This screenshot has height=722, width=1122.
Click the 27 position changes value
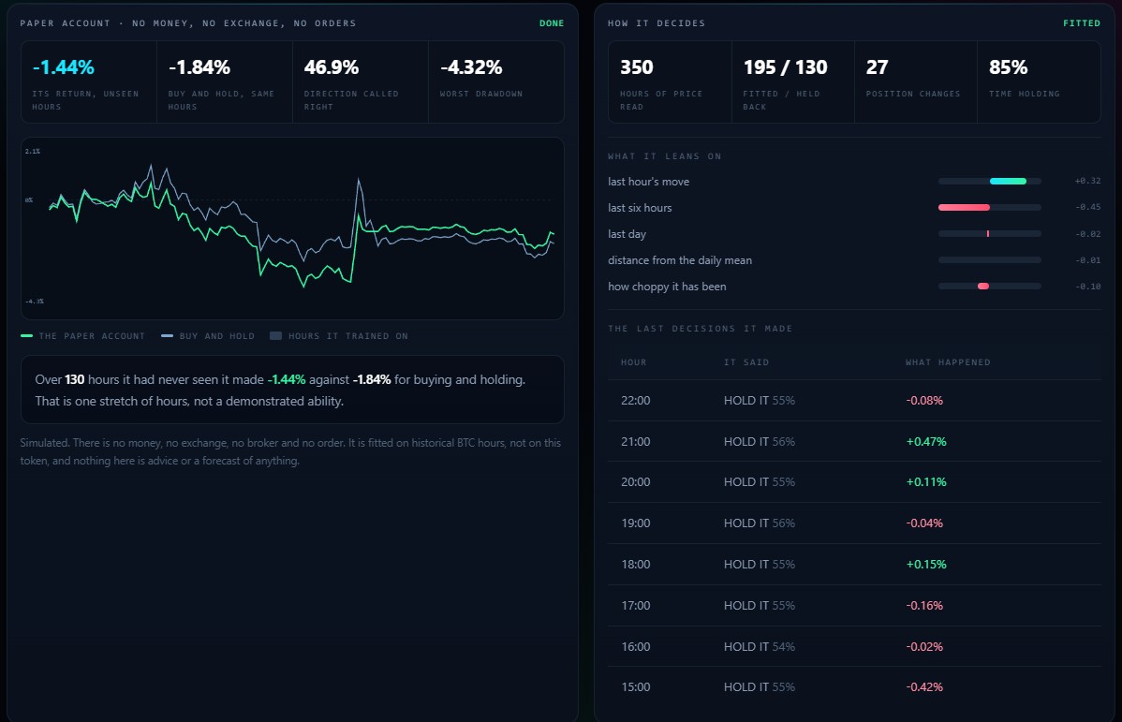pos(878,67)
